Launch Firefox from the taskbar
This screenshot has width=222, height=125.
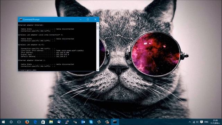tap(27, 122)
